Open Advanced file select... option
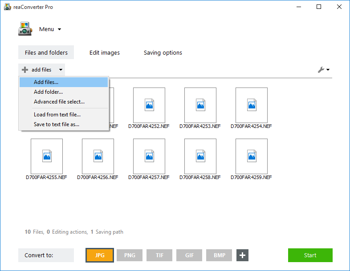This screenshot has width=350, height=271. [59, 102]
